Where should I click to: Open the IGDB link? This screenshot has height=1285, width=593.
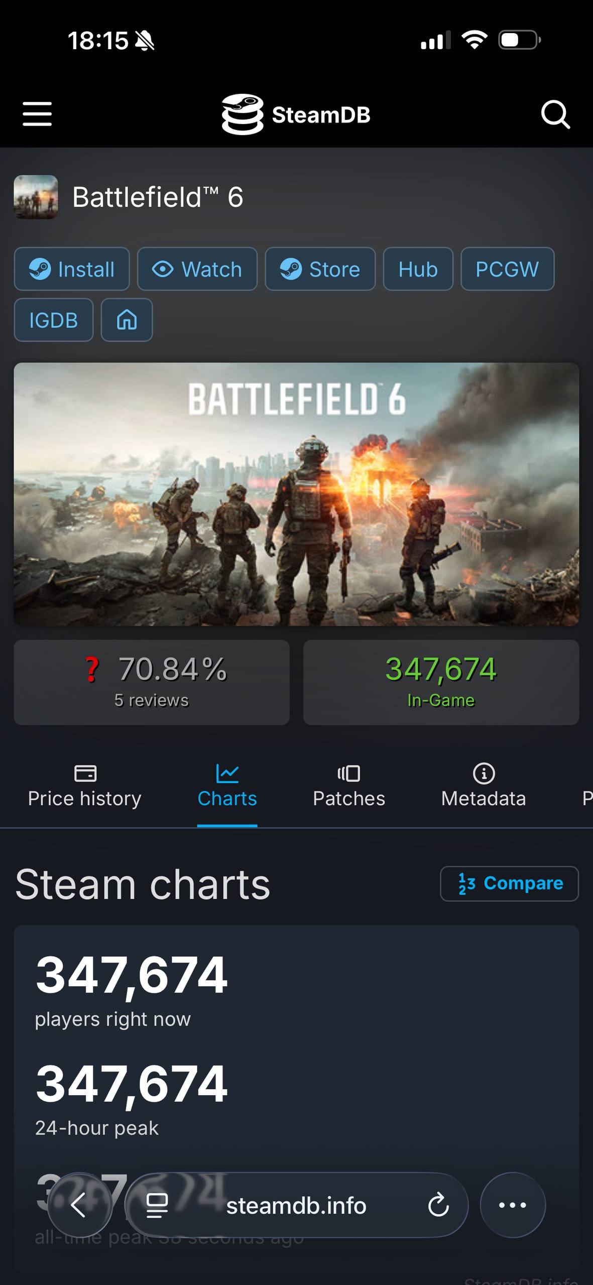point(53,320)
